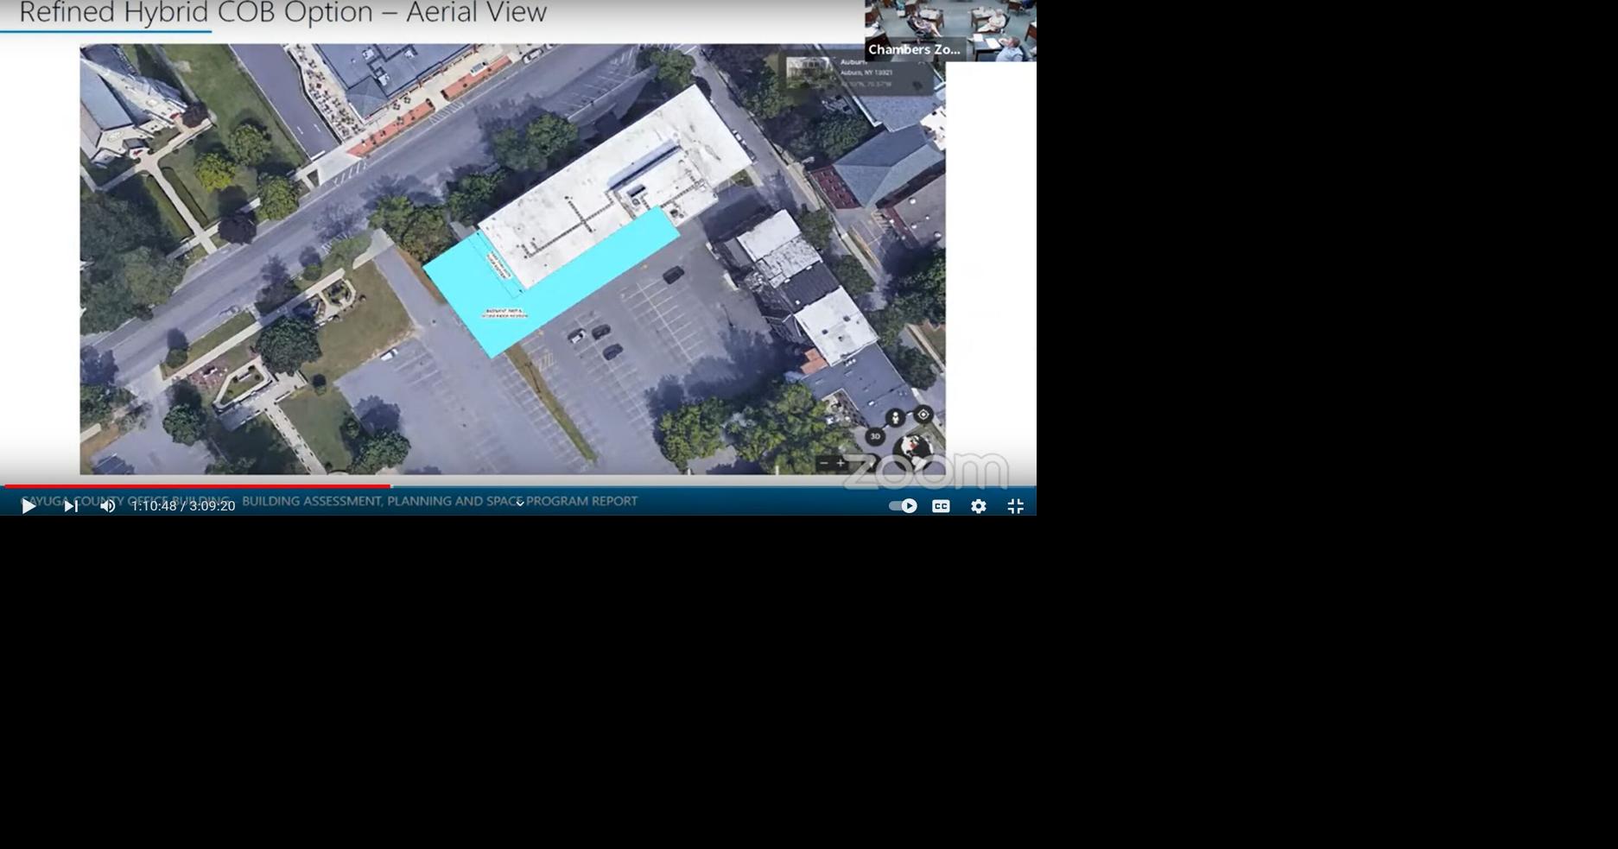The height and width of the screenshot is (849, 1618).
Task: Click the My Location target icon
Action: [923, 414]
